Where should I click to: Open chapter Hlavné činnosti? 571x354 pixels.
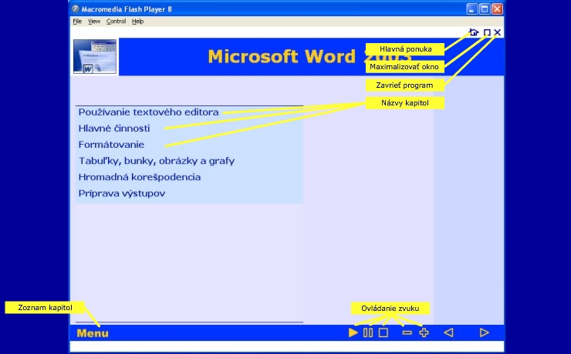coord(114,129)
